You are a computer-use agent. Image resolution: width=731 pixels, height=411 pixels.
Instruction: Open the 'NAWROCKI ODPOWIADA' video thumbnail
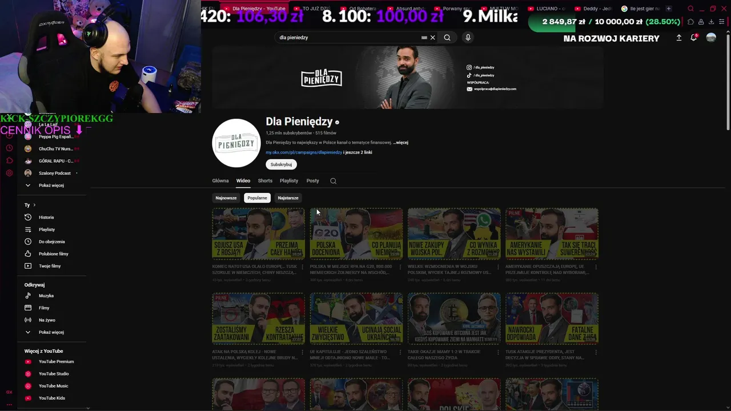click(552, 319)
